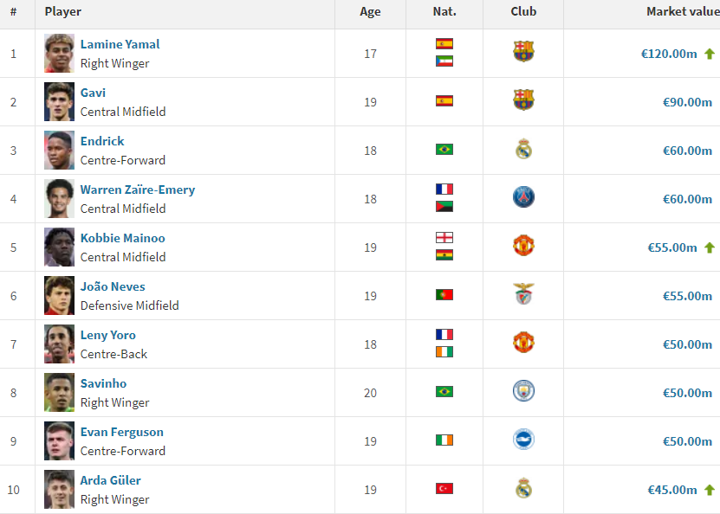The height and width of the screenshot is (514, 720).
Task: Click Manchester City crest in Savinho row
Action: [x=523, y=391]
